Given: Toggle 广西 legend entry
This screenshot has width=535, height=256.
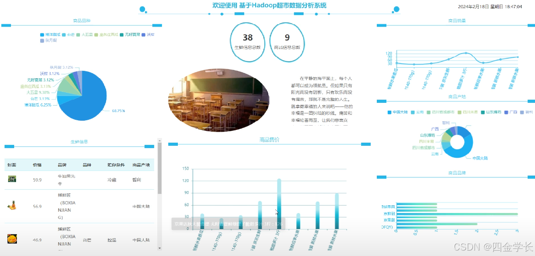Looking at the screenshot, I should (510, 112).
